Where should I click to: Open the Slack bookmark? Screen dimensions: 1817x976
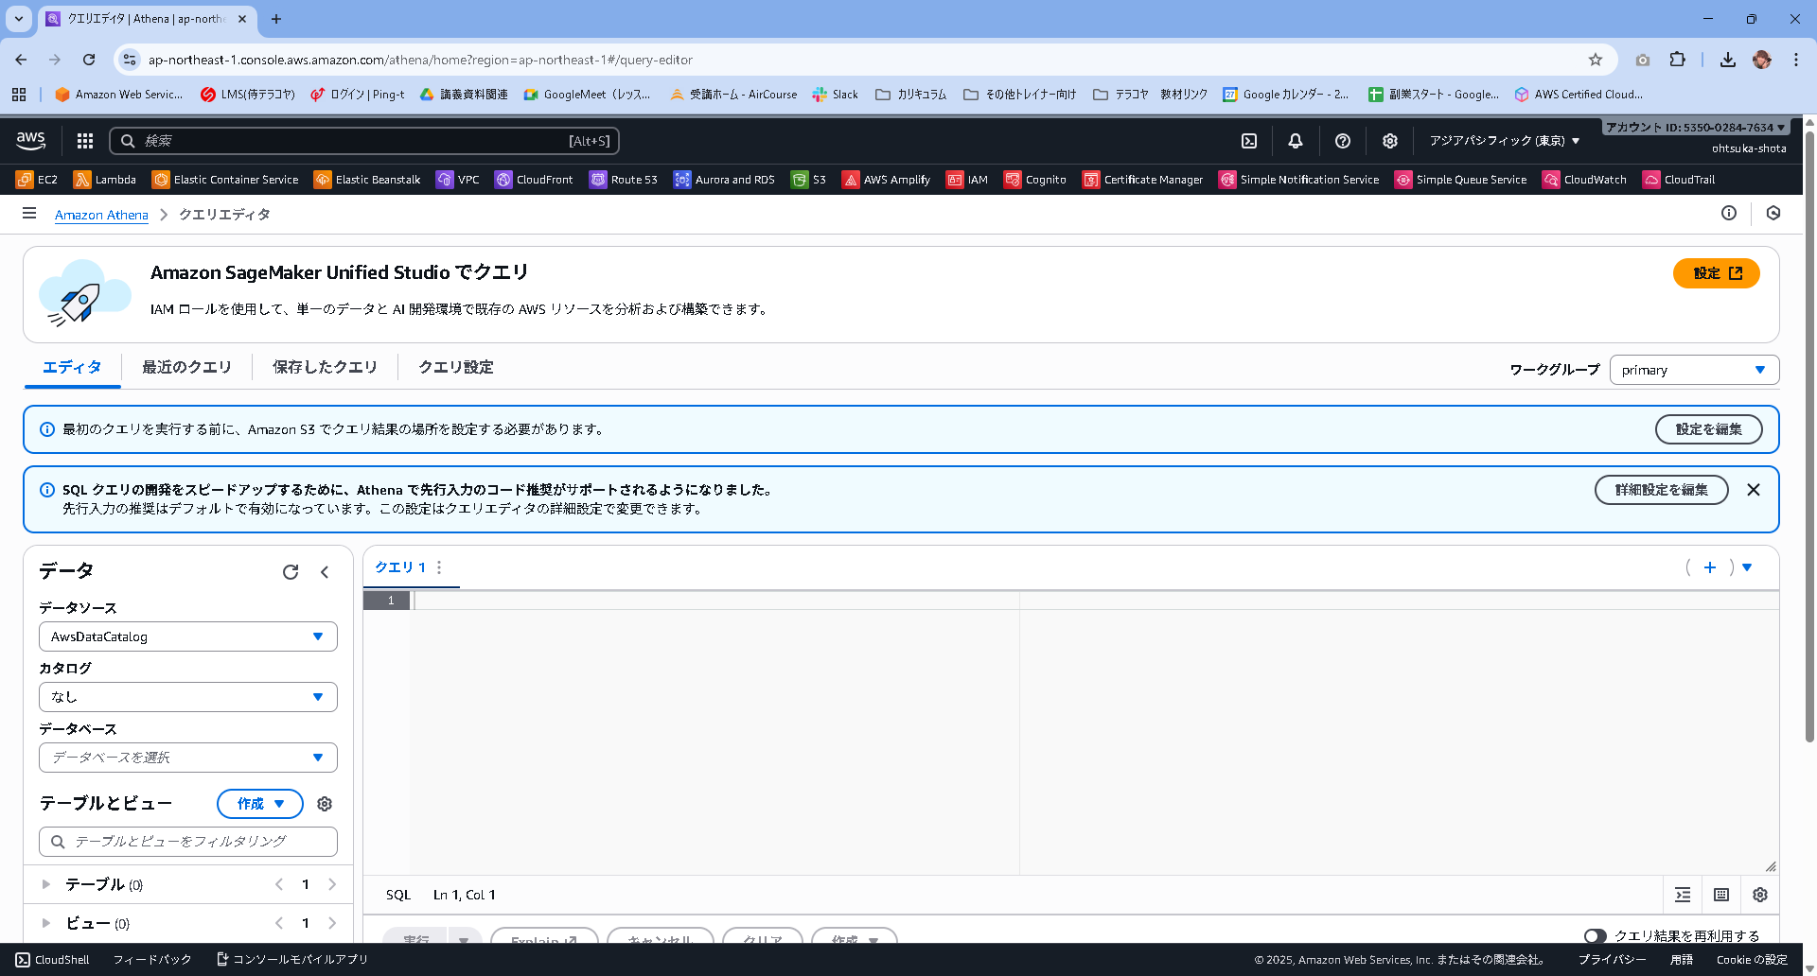pos(835,95)
